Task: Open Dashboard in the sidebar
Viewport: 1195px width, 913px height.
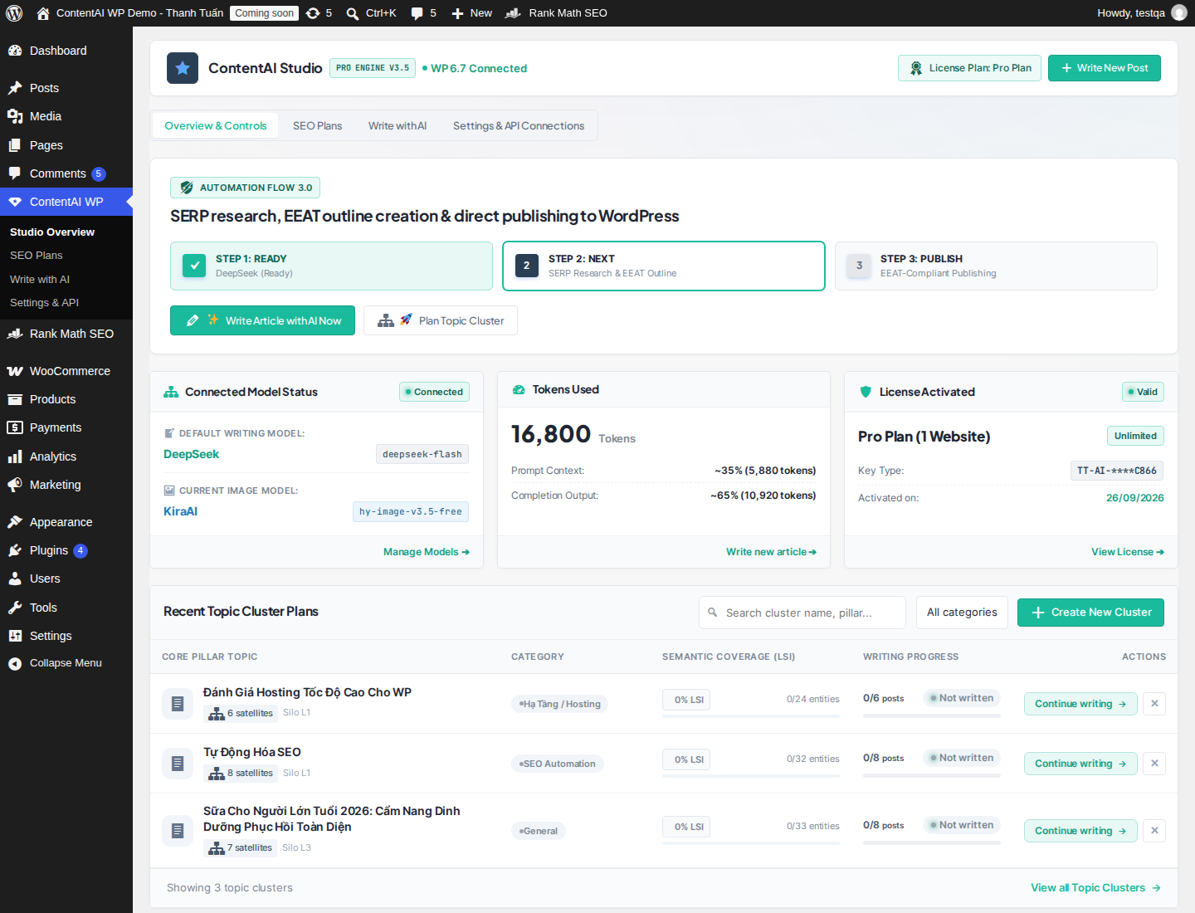Action: pyautogui.click(x=66, y=51)
